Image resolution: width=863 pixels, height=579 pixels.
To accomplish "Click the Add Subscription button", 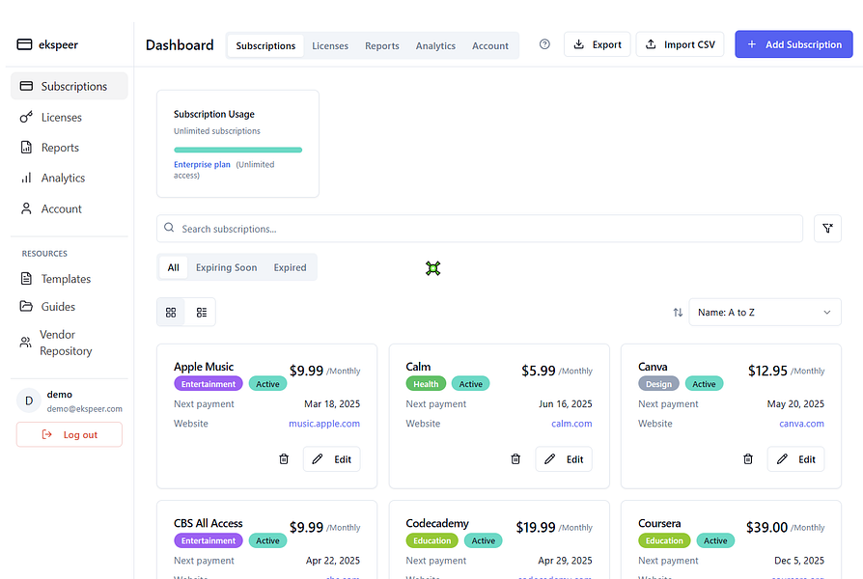I will 793,44.
